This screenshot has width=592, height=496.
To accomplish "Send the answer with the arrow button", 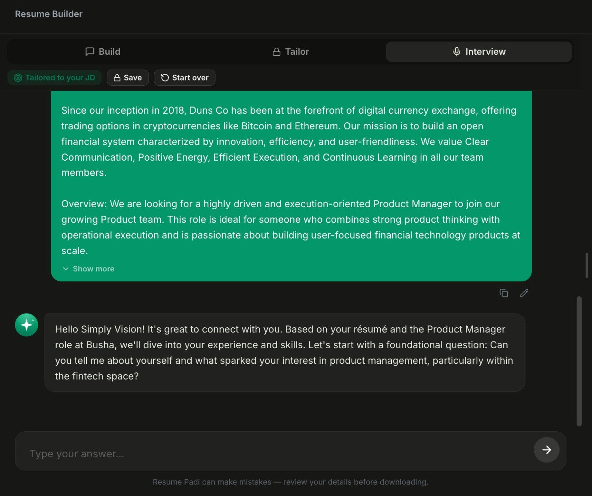I will pyautogui.click(x=546, y=450).
